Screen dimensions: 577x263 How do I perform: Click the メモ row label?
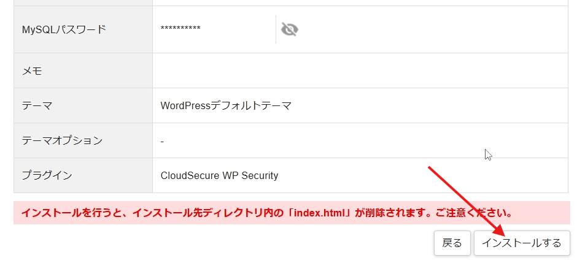point(32,71)
